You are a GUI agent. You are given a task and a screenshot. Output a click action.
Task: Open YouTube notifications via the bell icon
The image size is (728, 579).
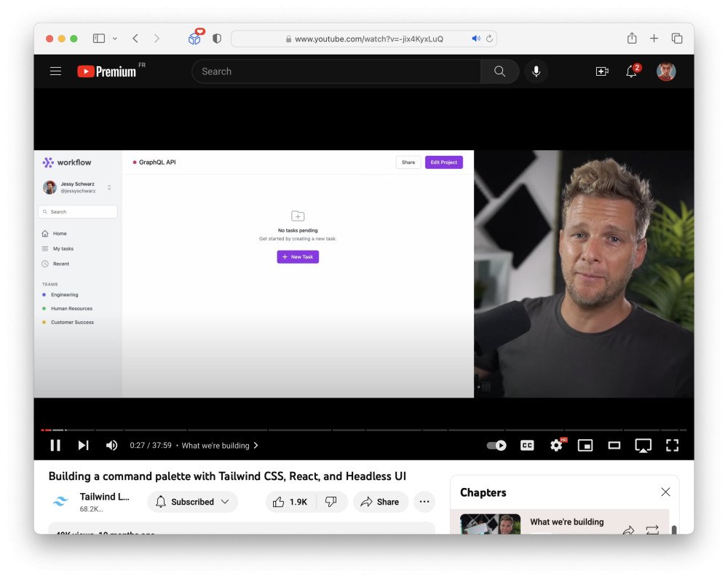630,71
